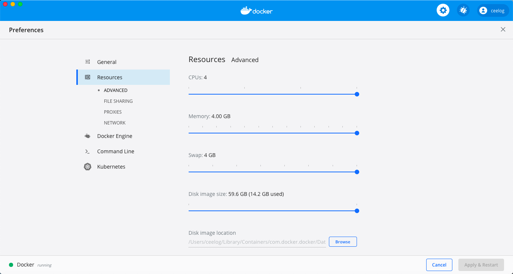Open the ceelog account menu

point(493,10)
